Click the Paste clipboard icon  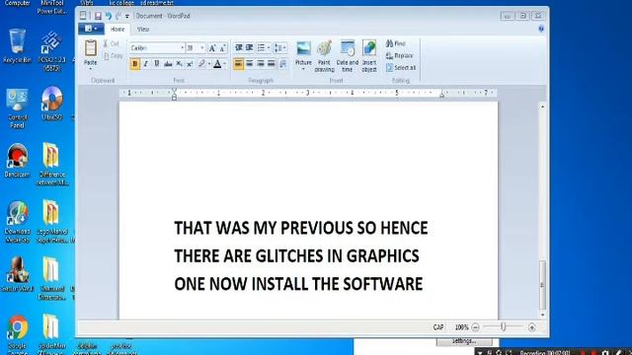point(91,48)
